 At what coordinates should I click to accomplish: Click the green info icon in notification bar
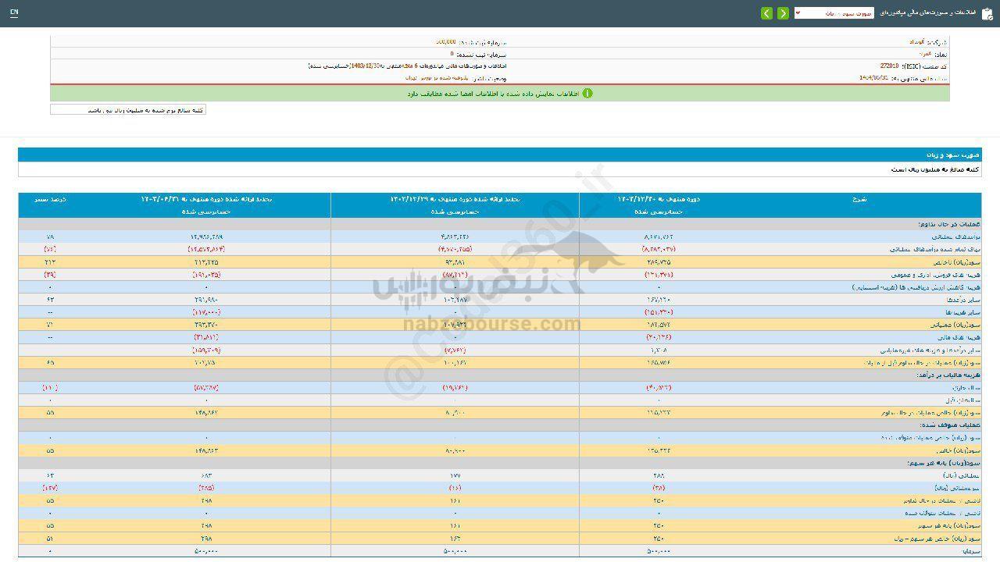587,94
